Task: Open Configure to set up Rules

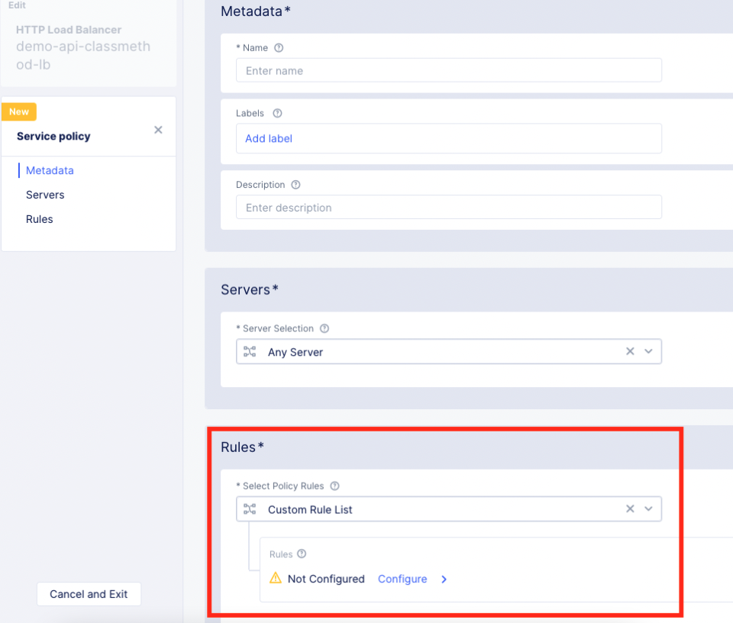Action: (402, 579)
